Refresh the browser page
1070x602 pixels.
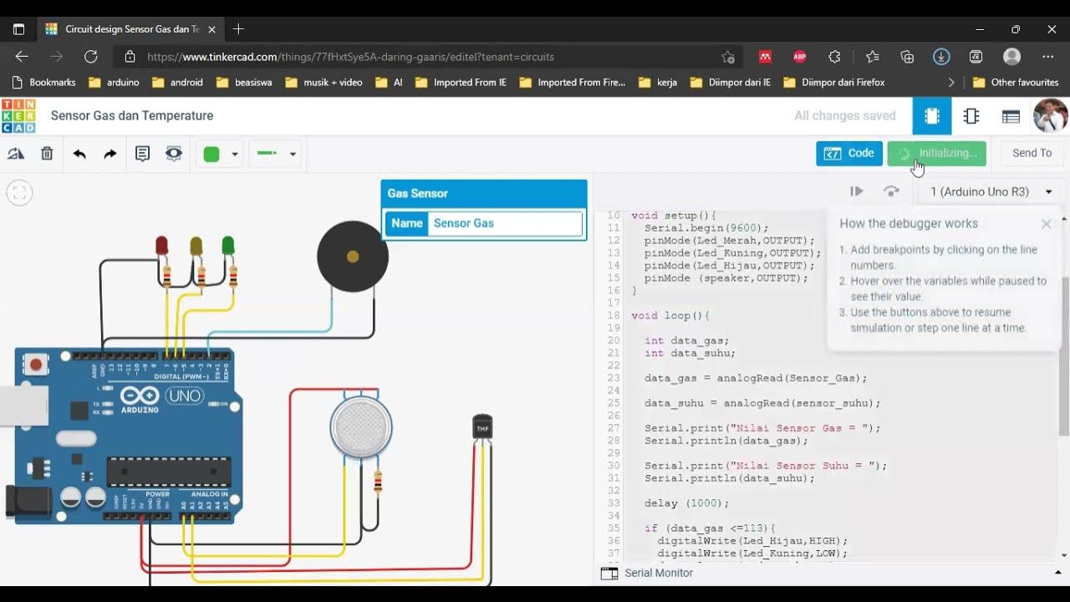[x=90, y=57]
